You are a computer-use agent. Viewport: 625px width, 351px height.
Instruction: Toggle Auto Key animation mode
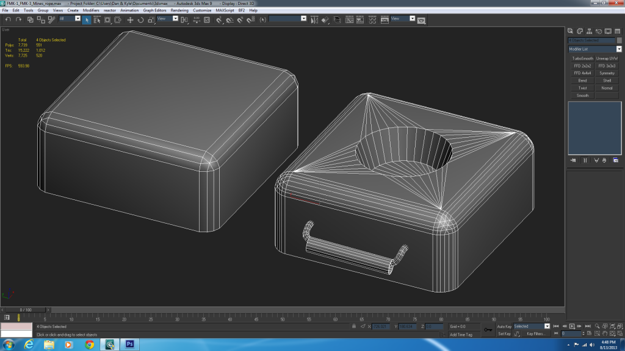(504, 327)
